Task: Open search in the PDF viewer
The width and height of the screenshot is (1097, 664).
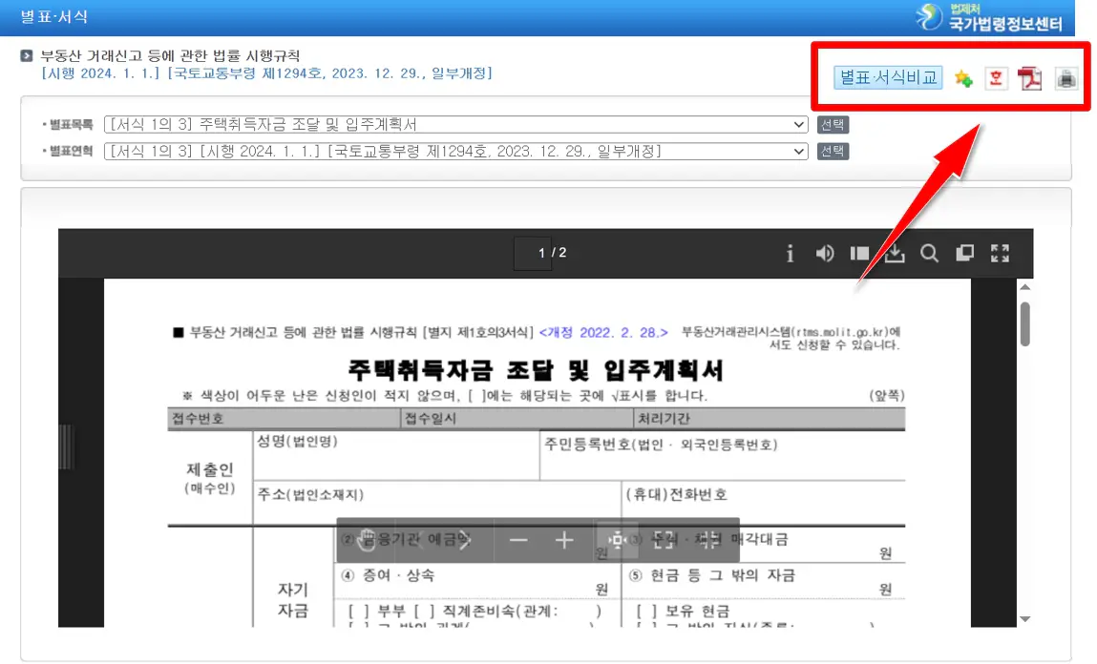Action: click(x=929, y=254)
